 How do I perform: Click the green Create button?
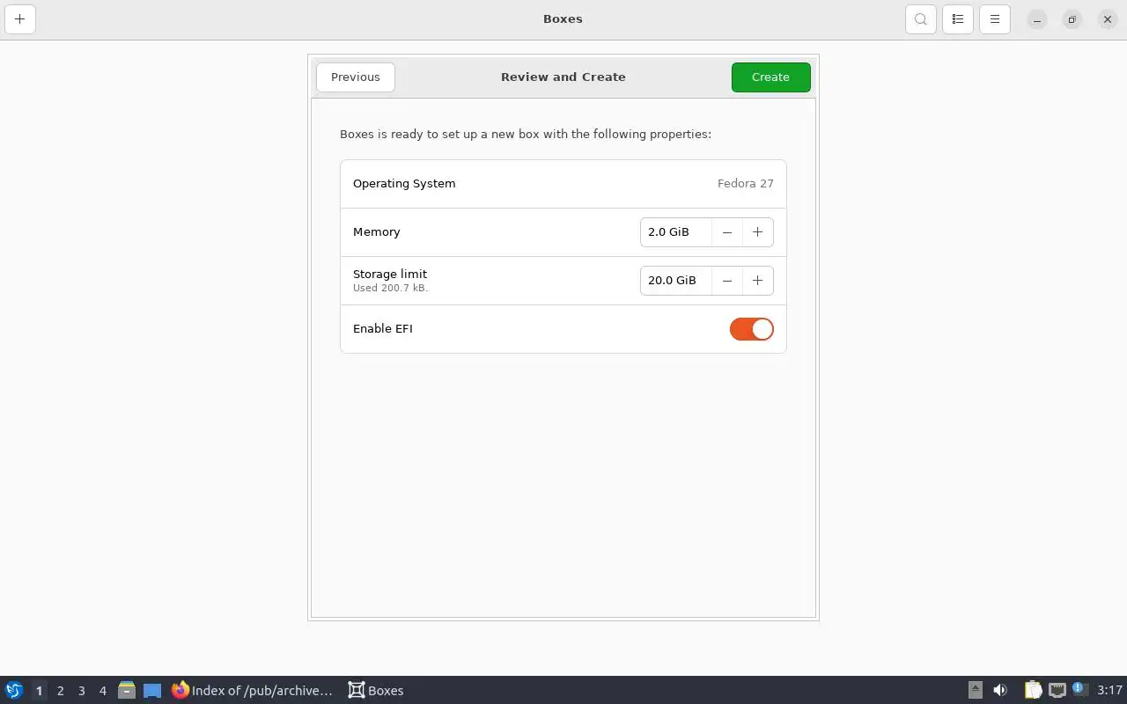pos(770,77)
